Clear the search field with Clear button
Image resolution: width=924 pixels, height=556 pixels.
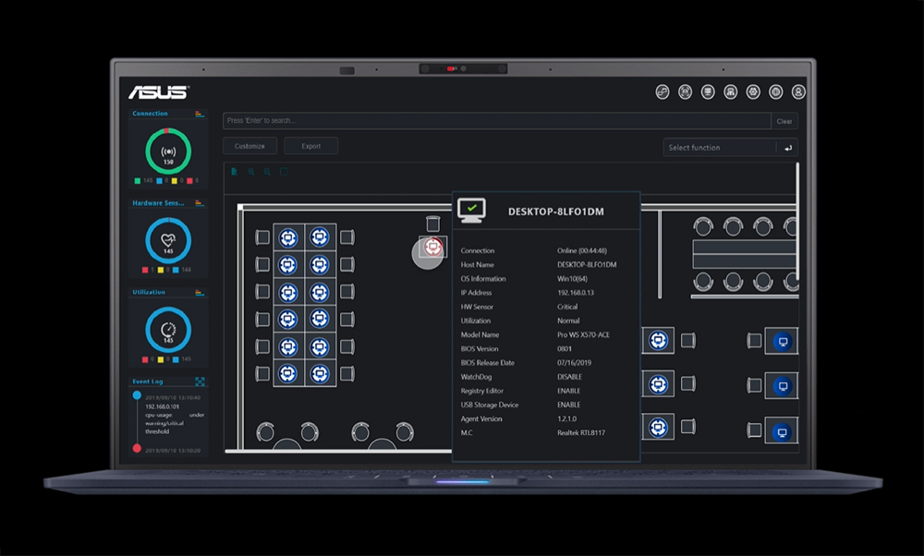click(784, 121)
